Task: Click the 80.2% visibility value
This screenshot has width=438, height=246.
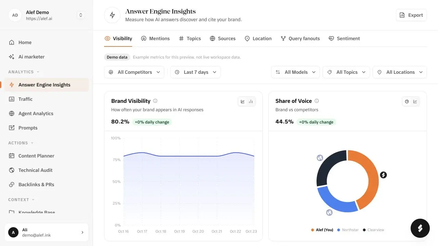Action: click(x=120, y=122)
